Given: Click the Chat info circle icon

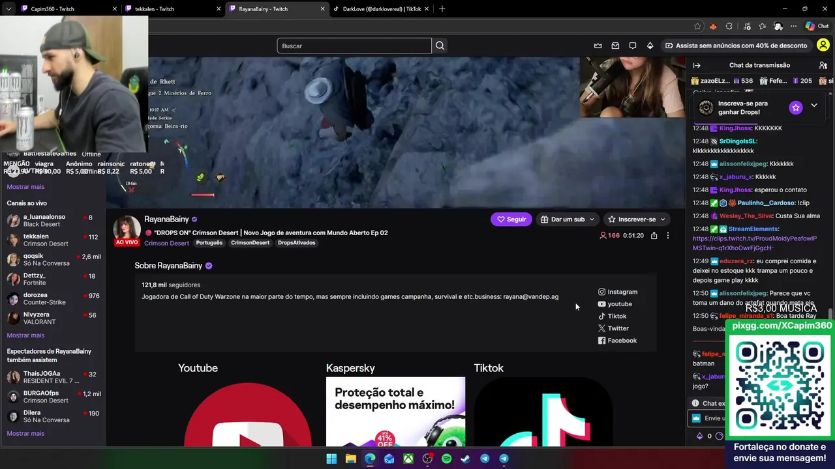Looking at the screenshot, I should 695,403.
